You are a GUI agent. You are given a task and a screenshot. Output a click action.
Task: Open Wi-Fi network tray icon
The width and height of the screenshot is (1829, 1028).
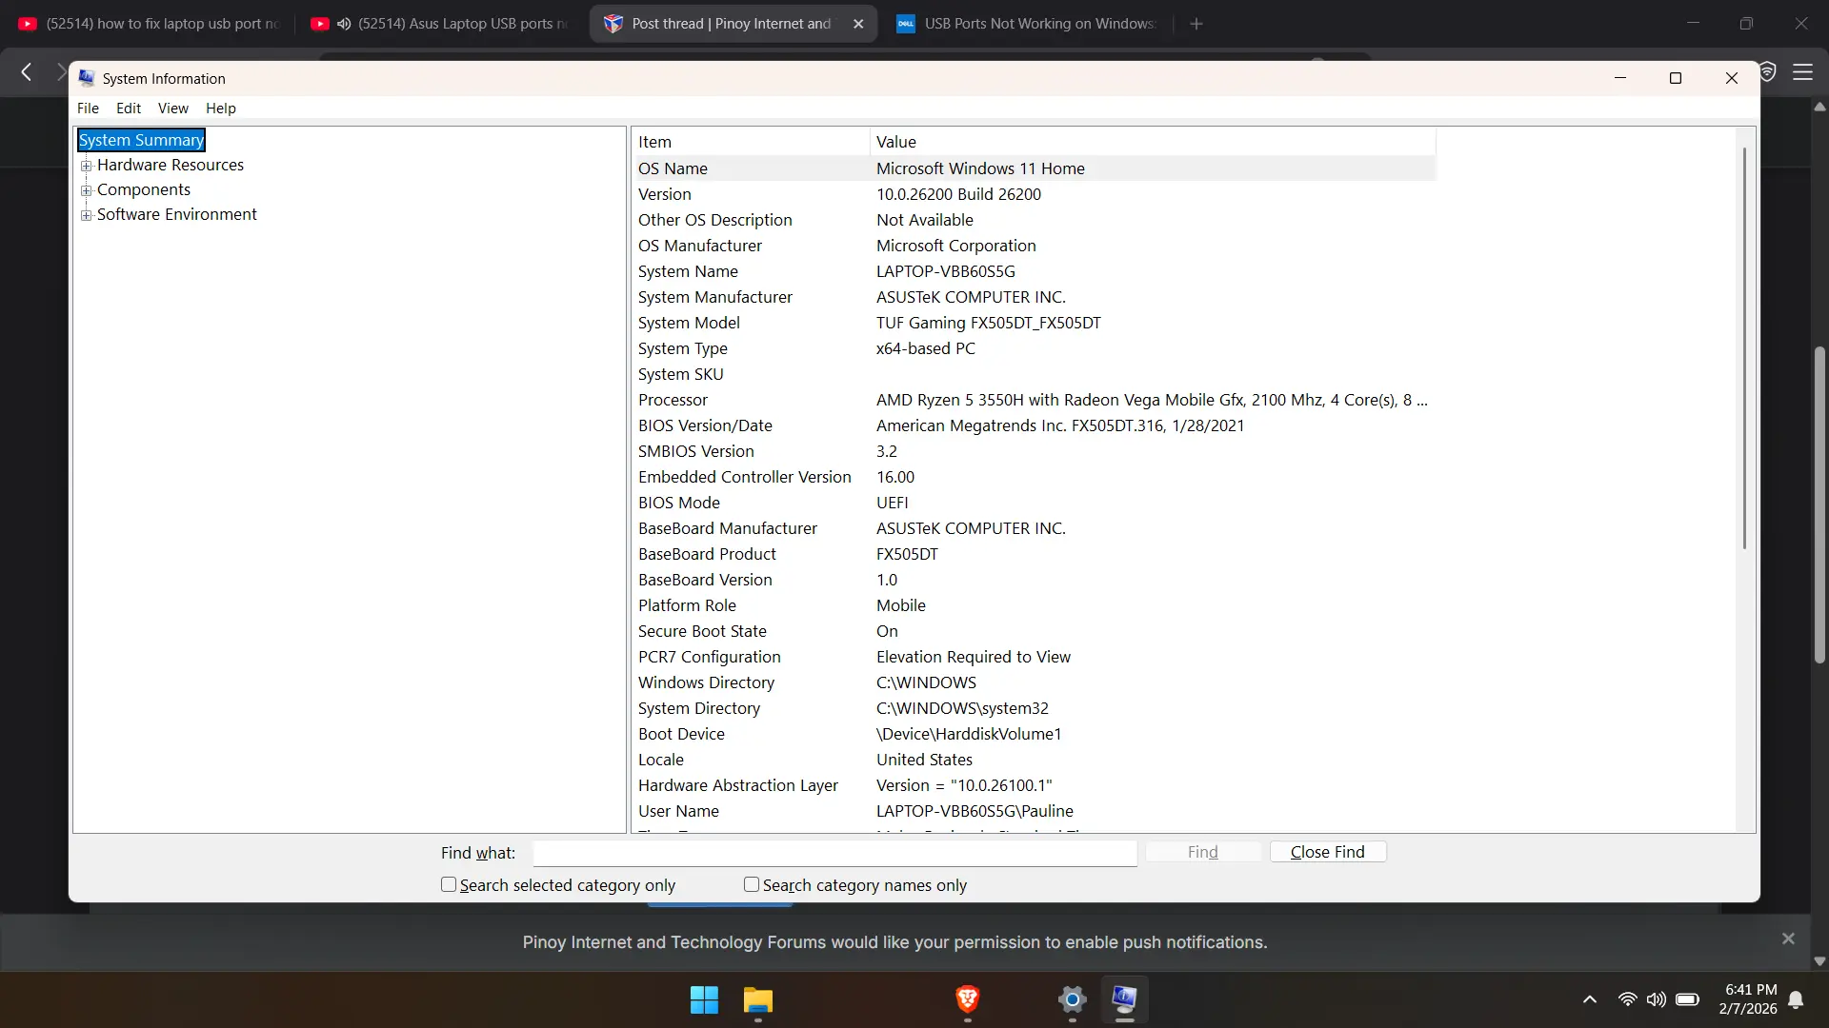coord(1628,999)
